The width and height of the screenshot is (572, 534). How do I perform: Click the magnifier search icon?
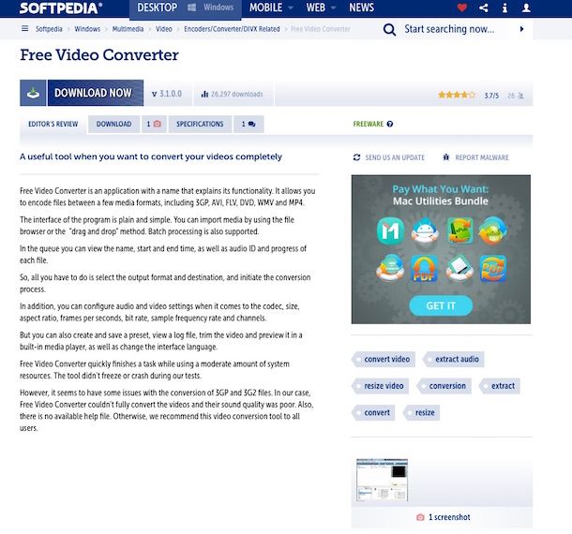pyautogui.click(x=389, y=29)
